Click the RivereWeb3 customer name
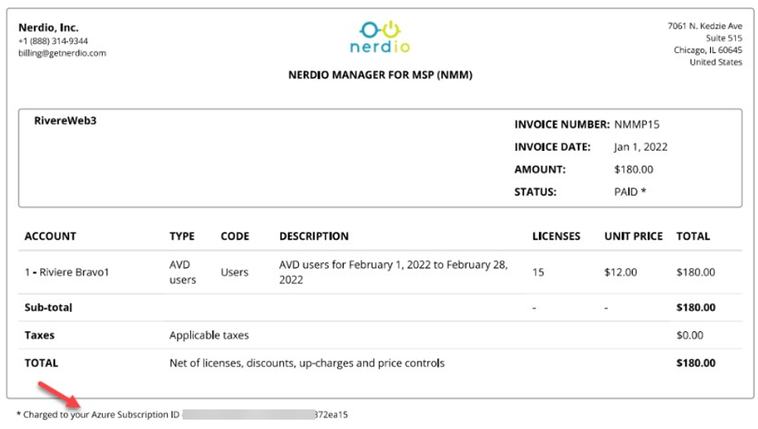758x429 pixels. (x=65, y=121)
